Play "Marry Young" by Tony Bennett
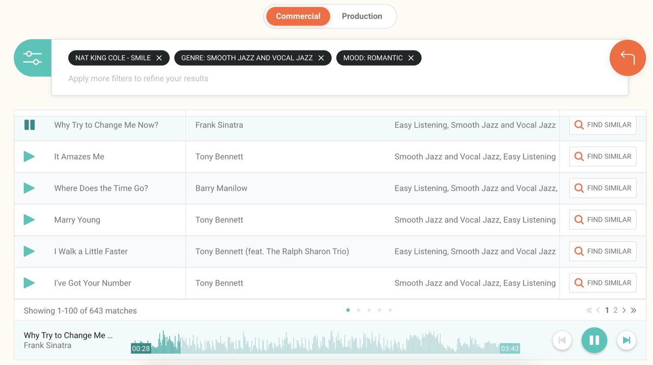653x365 pixels. [29, 219]
